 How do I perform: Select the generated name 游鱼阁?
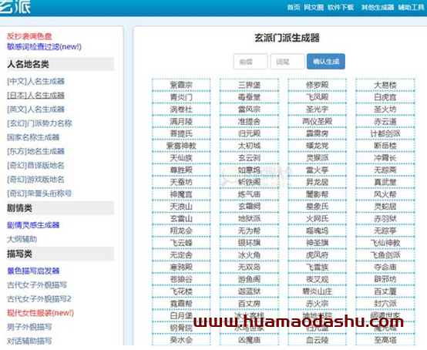249,279
